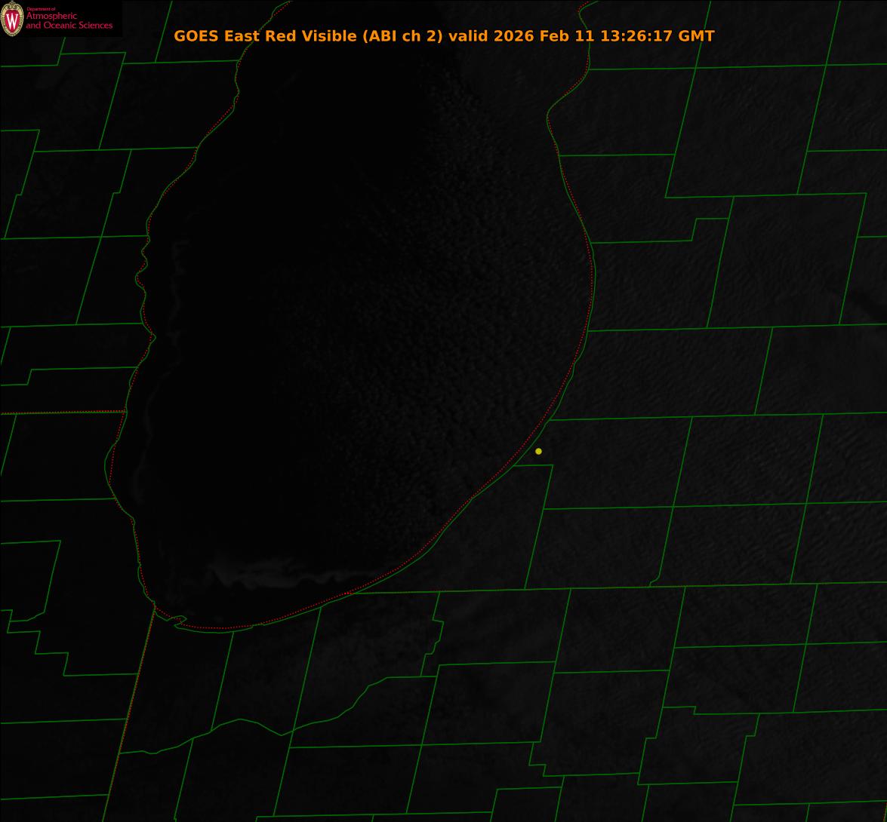Click the word "valid" in the title
The width and height of the screenshot is (887, 822).
point(469,36)
